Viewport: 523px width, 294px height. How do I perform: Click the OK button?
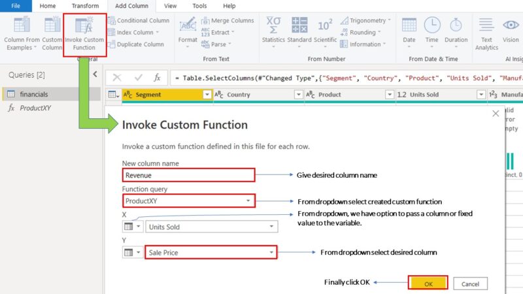click(428, 284)
